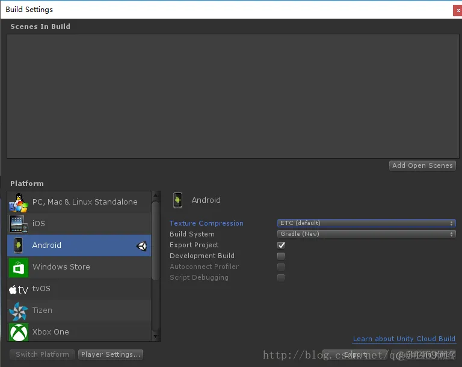462x367 pixels.
Task: Click the Switch Platform button
Action: tap(42, 354)
